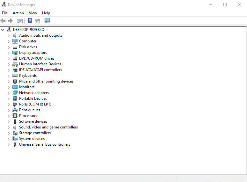Screen dimensions: 247x182
Task: Select the Print queues label
Action: point(30,110)
